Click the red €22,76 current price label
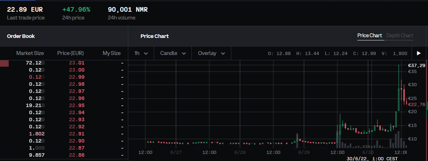Viewport: 428px width, 161px height. [x=416, y=104]
